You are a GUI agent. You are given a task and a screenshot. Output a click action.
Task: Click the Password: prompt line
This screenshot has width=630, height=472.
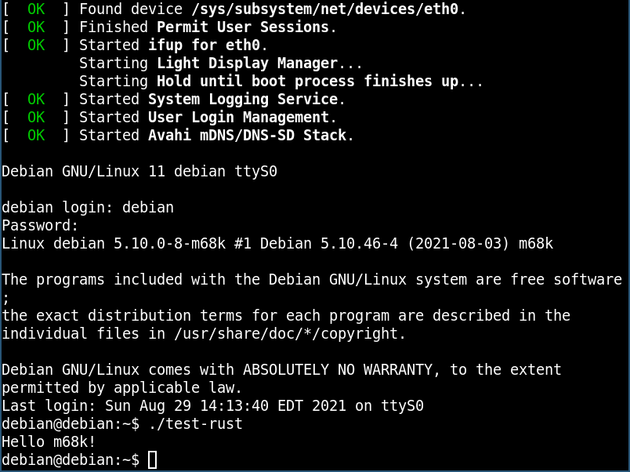pyautogui.click(x=40, y=225)
